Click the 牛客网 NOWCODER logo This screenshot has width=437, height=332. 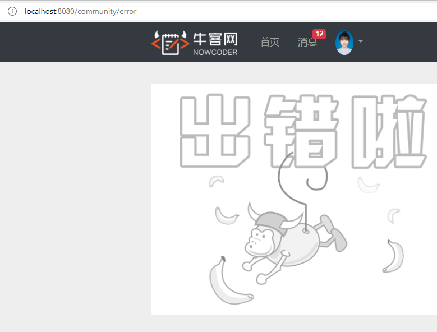point(195,43)
